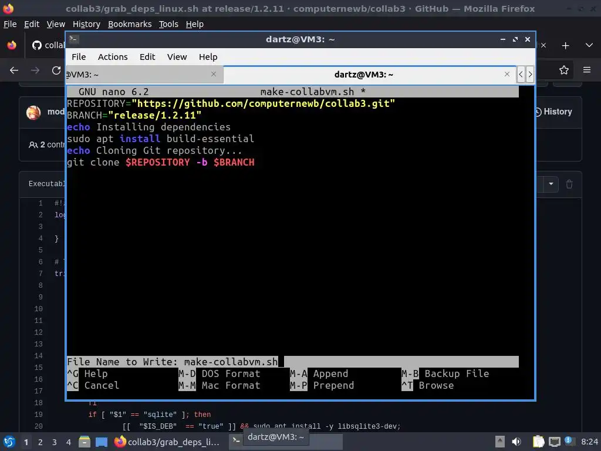The height and width of the screenshot is (451, 601).
Task: Switch to workspace 2
Action: tap(40, 442)
